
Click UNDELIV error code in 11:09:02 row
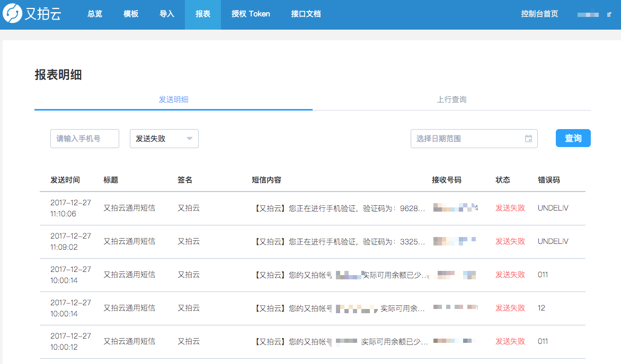point(553,241)
